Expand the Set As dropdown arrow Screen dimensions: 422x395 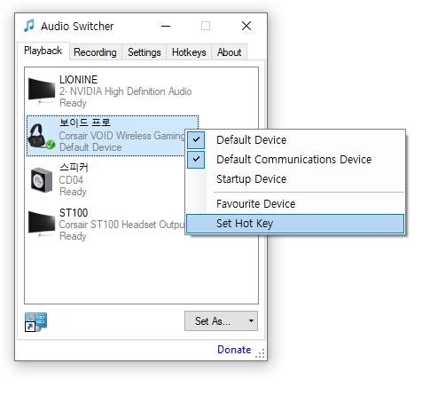(x=251, y=321)
